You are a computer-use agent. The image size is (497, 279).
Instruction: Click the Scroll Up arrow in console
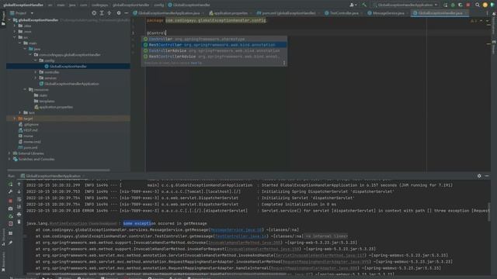[19, 184]
